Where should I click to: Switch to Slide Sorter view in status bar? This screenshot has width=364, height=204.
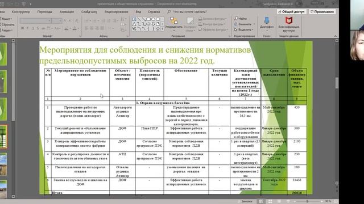(270, 202)
